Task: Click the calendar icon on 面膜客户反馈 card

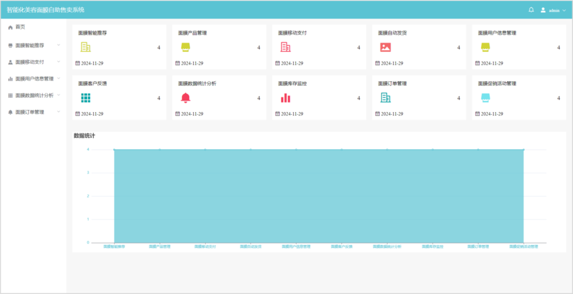Action: pyautogui.click(x=77, y=114)
